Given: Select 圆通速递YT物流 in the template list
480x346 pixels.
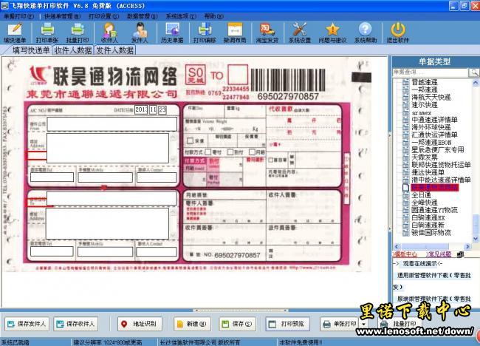Looking at the screenshot, I should click(434, 210).
